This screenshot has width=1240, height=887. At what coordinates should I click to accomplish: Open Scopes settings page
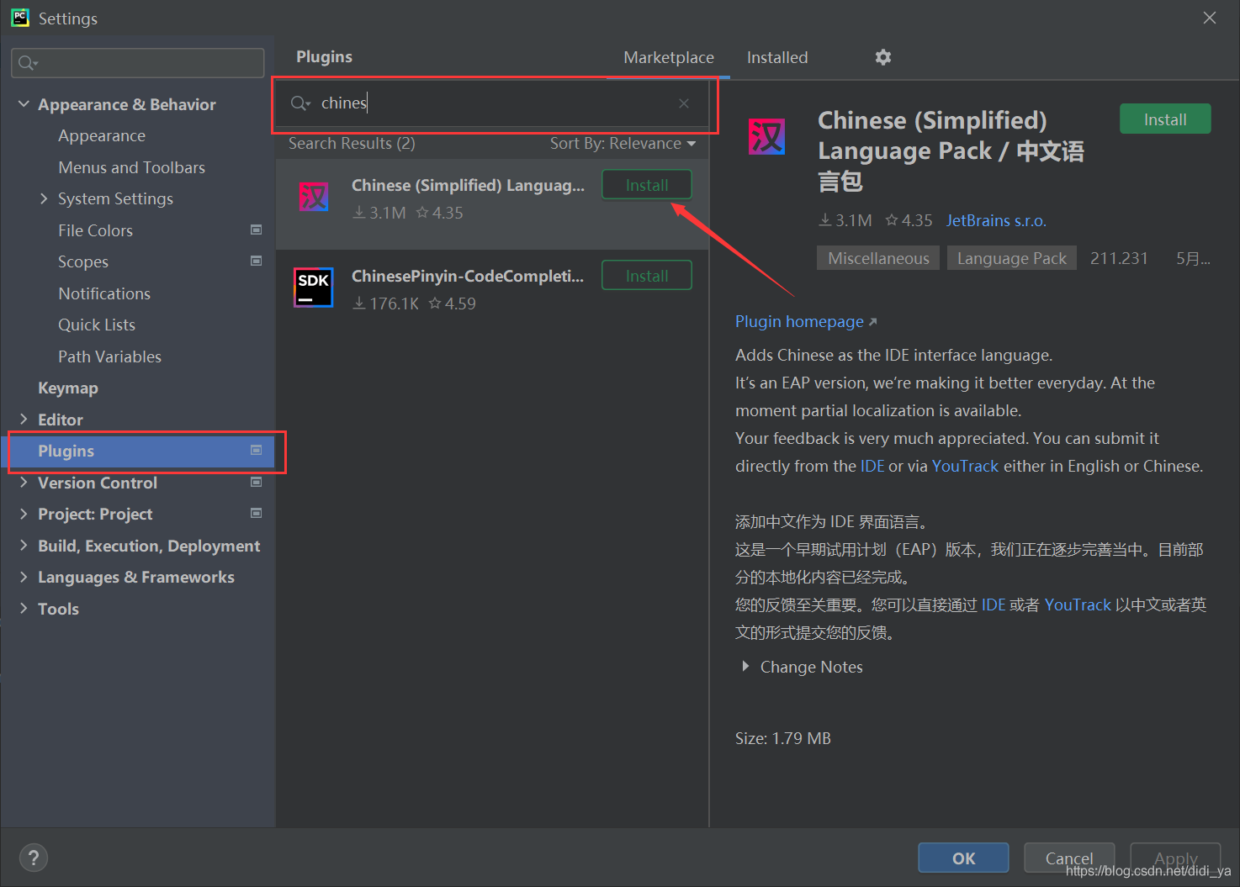pyautogui.click(x=83, y=261)
